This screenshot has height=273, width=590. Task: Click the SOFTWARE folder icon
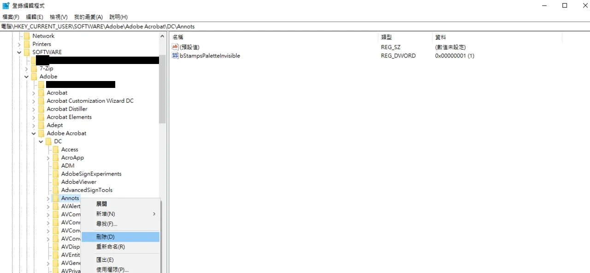27,52
